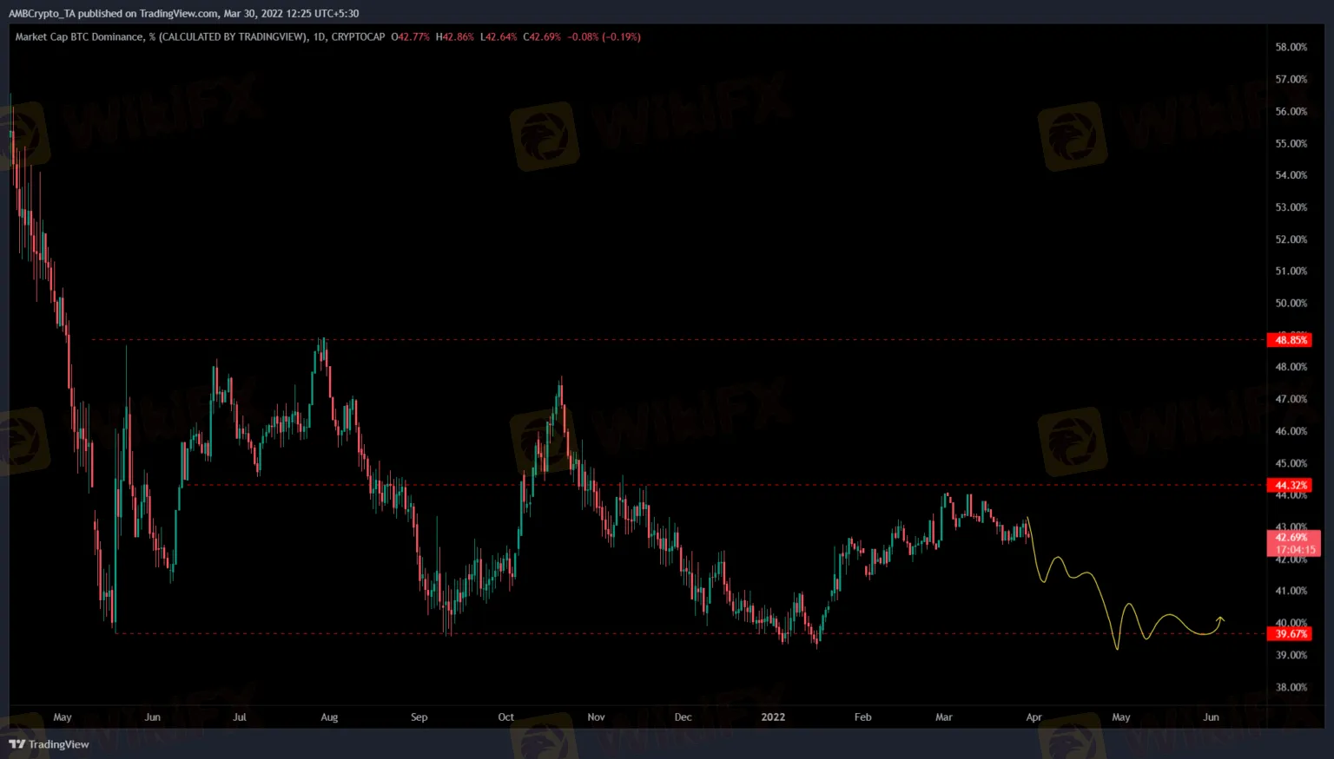This screenshot has height=759, width=1334.
Task: Click the 38.00% tick on price scale
Action: (1291, 687)
